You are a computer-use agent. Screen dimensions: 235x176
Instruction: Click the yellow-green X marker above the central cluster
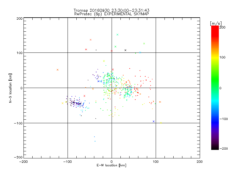click(x=104, y=61)
